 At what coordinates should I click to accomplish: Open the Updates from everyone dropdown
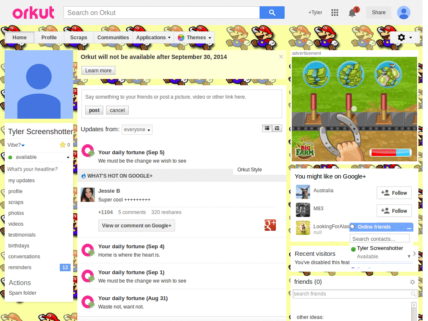tap(137, 130)
